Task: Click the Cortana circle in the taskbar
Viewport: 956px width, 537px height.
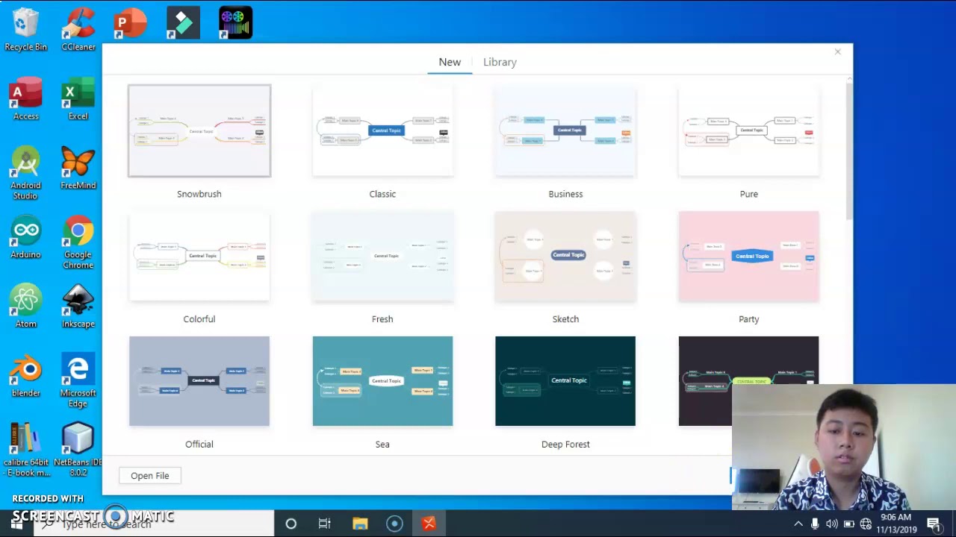Action: pyautogui.click(x=291, y=524)
